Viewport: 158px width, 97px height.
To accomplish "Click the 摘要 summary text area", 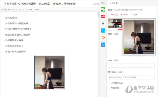I will (x=115, y=44).
